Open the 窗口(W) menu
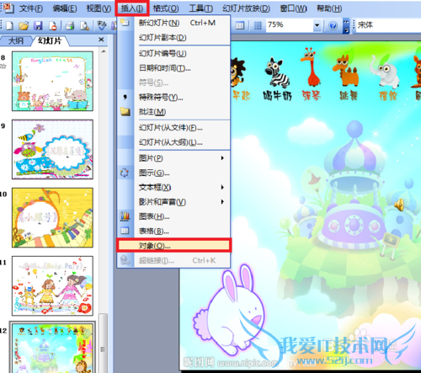The image size is (421, 373). (293, 8)
